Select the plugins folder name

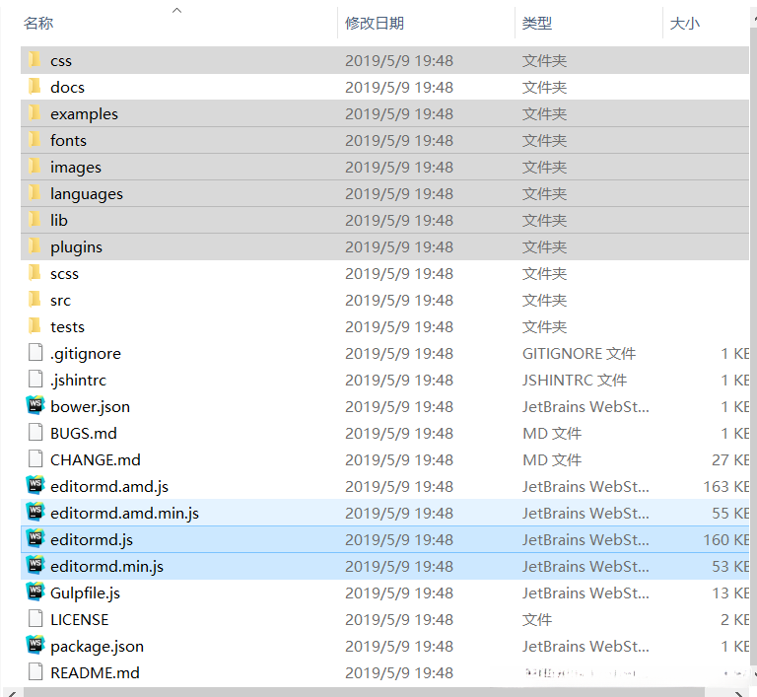tap(76, 246)
